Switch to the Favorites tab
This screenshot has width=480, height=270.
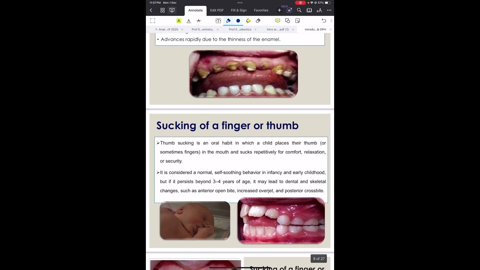click(261, 10)
